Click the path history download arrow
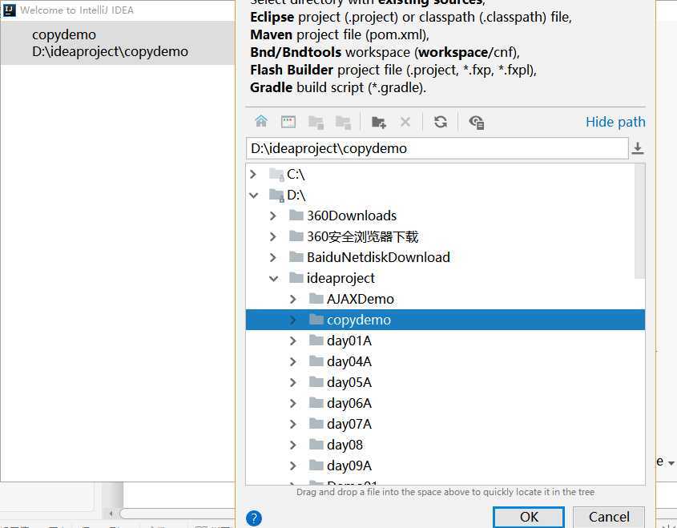The height and width of the screenshot is (528, 677). click(x=637, y=148)
